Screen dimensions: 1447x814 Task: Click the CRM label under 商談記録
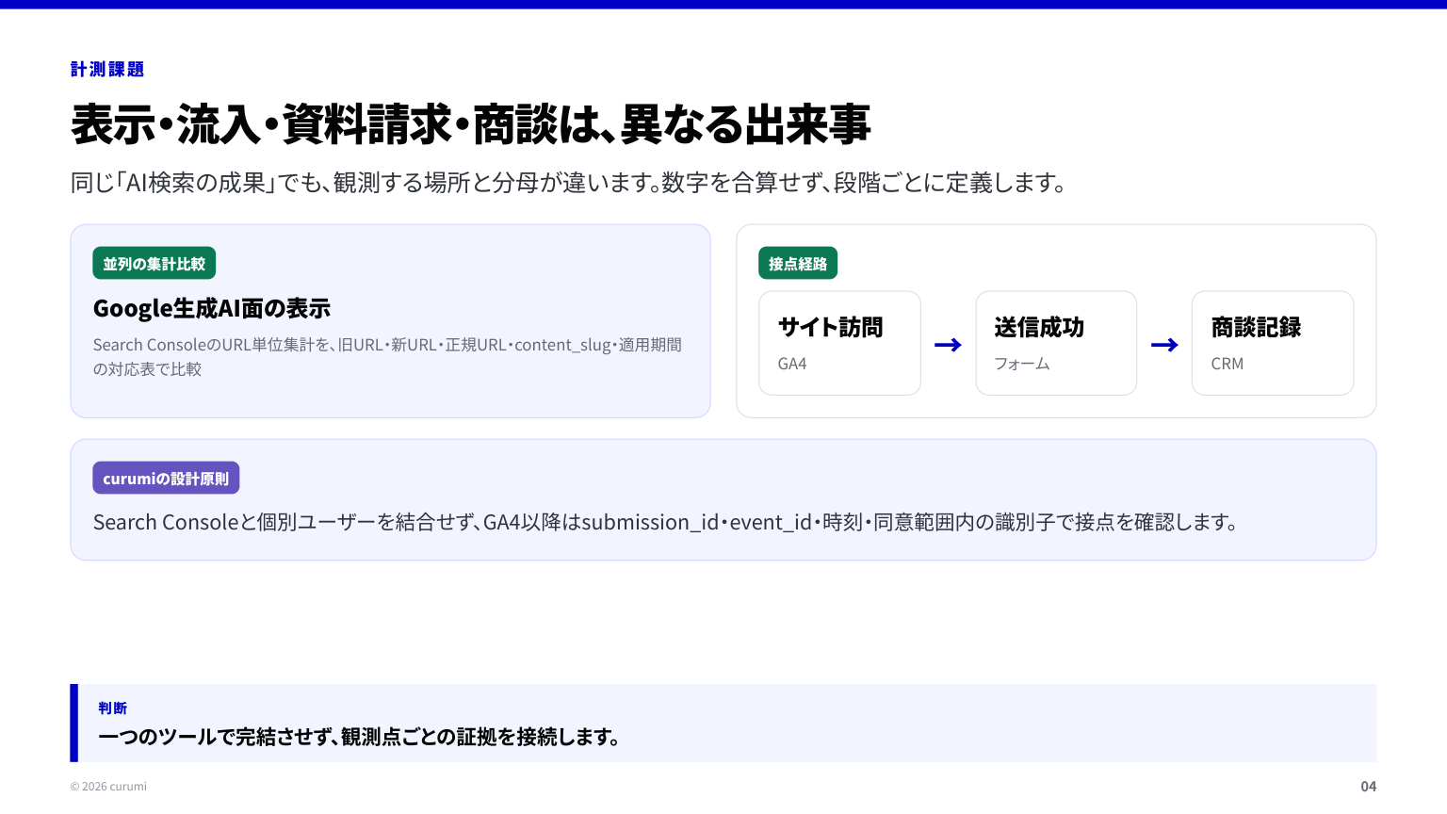[x=1228, y=364]
